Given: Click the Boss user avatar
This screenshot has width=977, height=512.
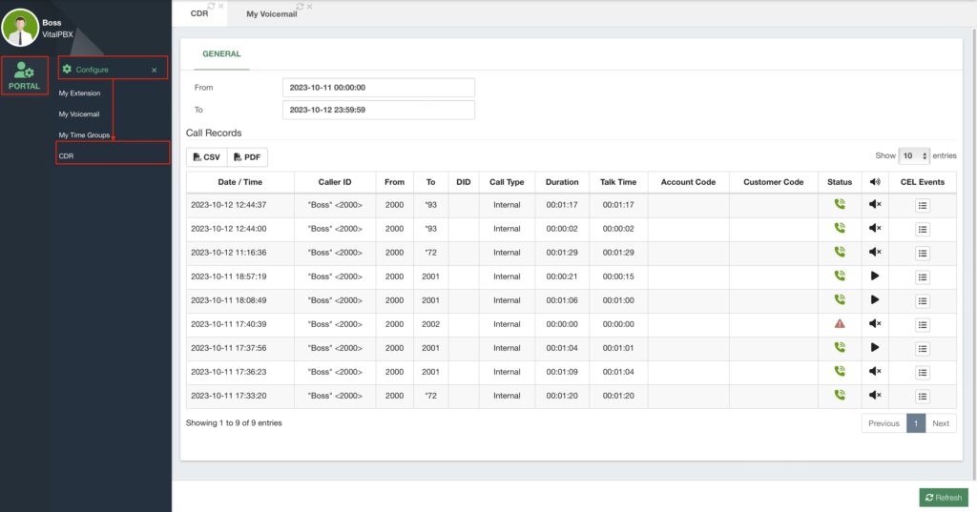Looking at the screenshot, I should (19, 28).
